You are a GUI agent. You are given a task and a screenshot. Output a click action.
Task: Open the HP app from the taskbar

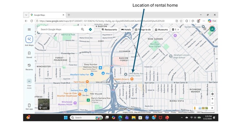(147, 117)
